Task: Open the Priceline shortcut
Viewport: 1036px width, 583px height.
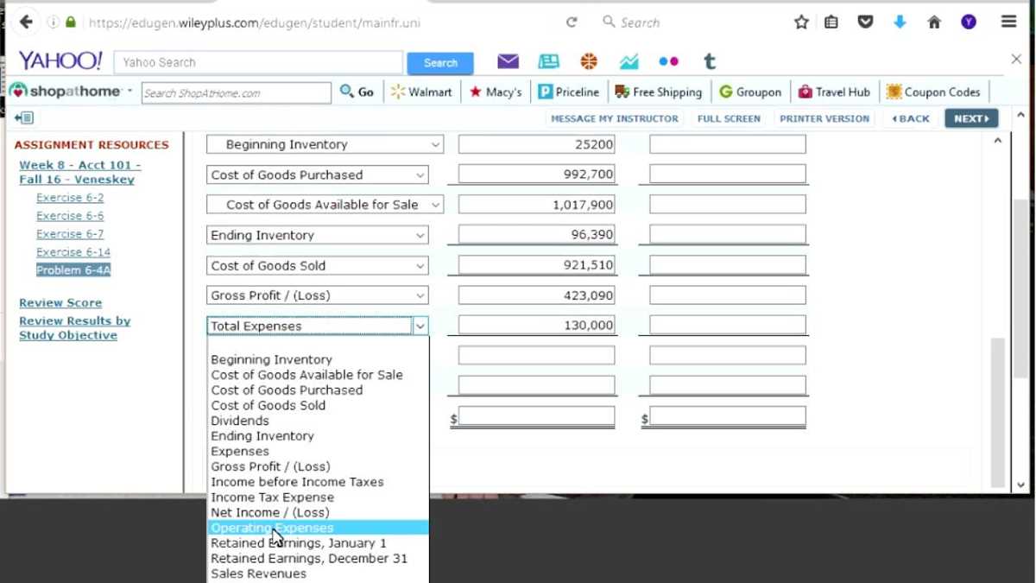Action: 569,92
